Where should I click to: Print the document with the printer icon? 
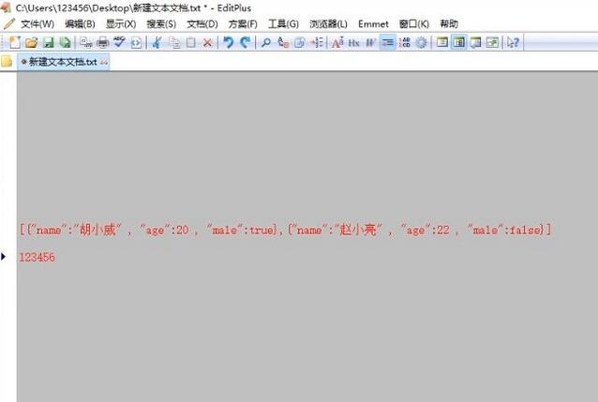[x=103, y=42]
